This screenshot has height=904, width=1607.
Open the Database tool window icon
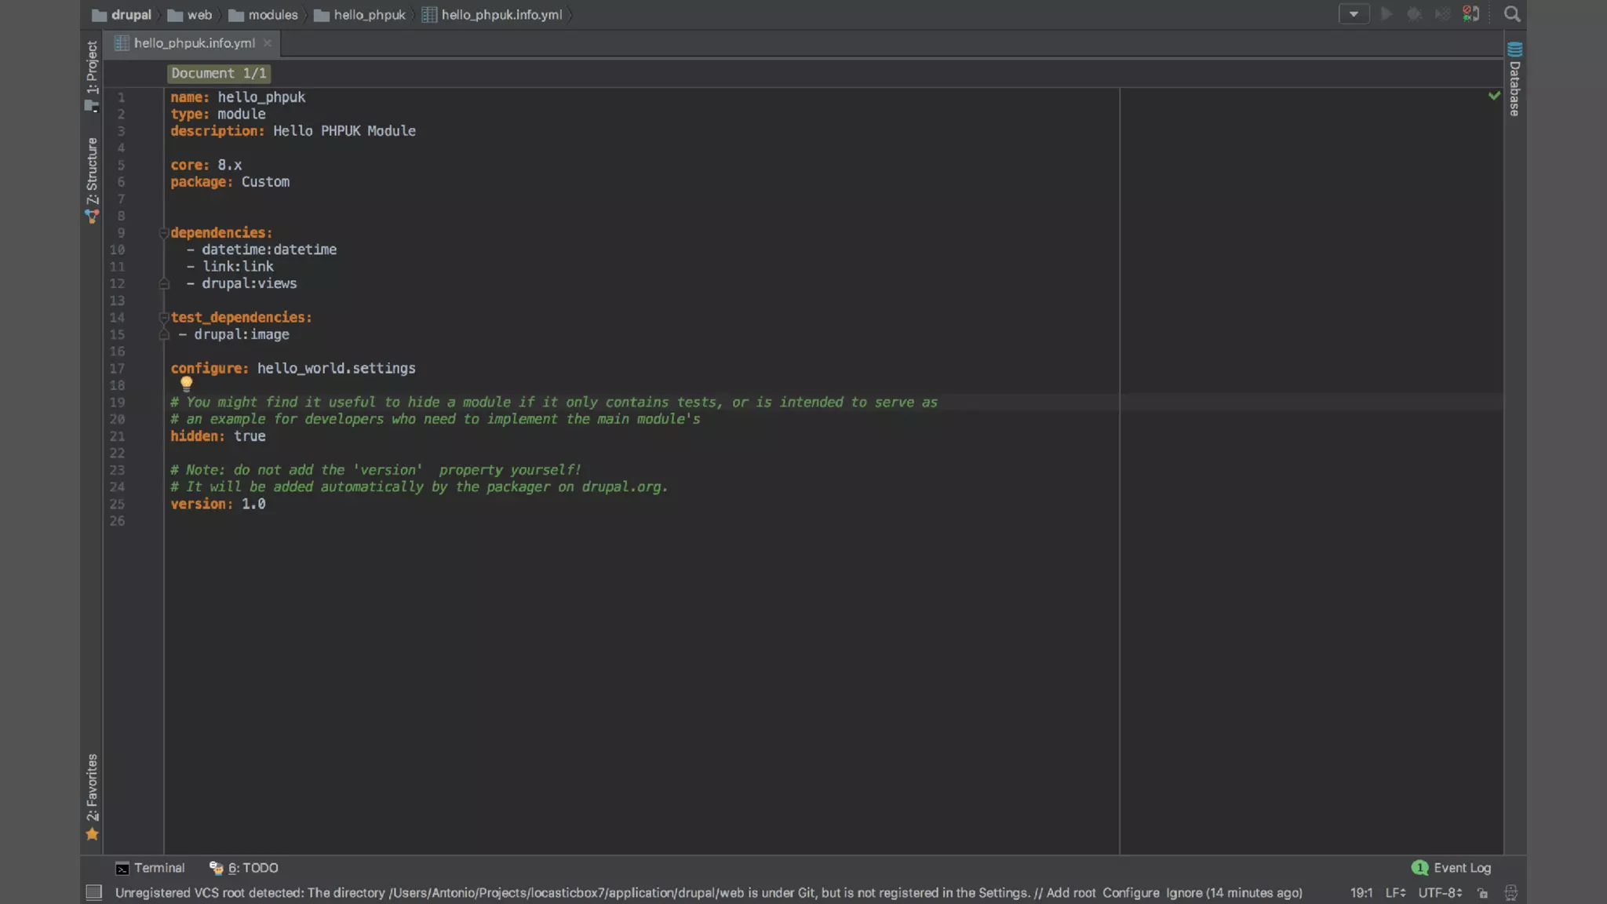point(1514,49)
